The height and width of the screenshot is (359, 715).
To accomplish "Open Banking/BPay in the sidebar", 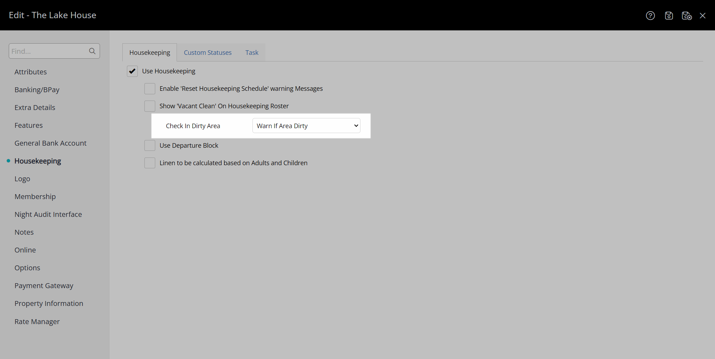I will (x=37, y=90).
